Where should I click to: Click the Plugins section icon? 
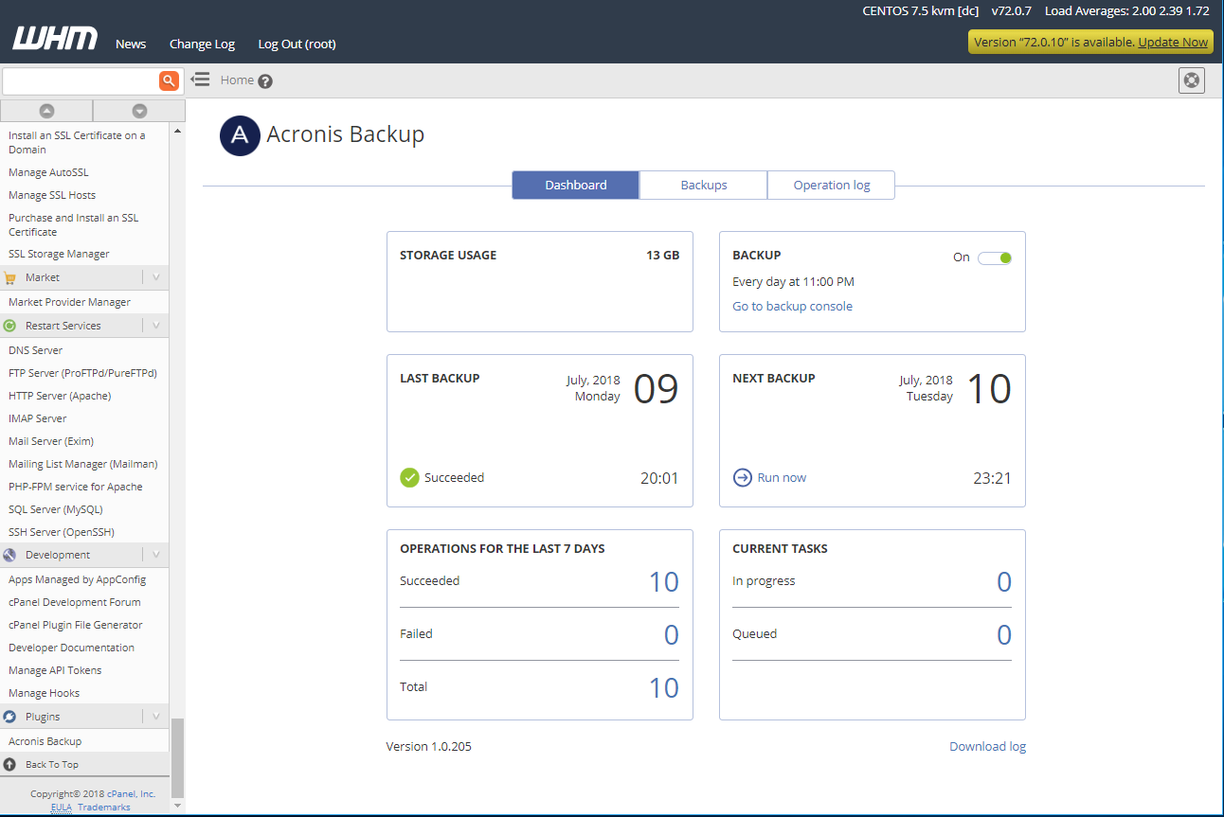point(10,717)
